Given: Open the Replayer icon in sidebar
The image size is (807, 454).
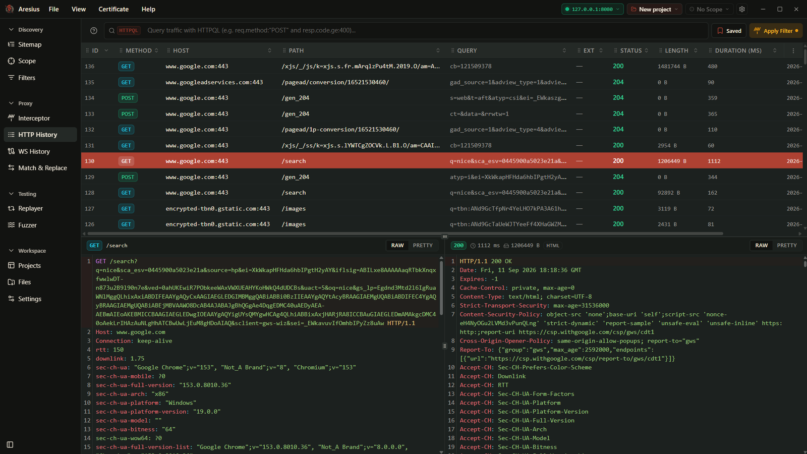Looking at the screenshot, I should coord(11,208).
